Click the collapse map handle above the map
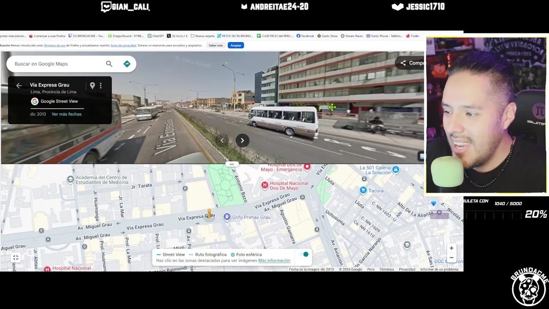549x309 pixels. click(x=232, y=164)
